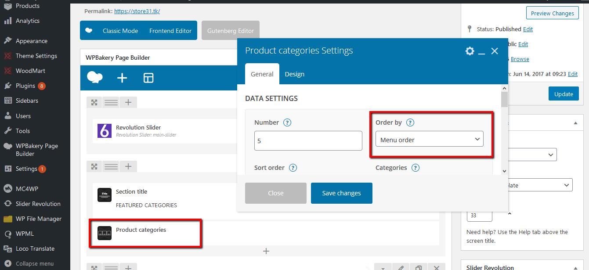
Task: Click the WP File Manager folder icon
Action: point(8,219)
